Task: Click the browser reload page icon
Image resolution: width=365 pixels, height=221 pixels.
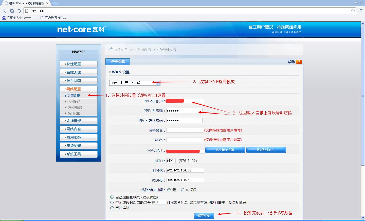Action: (x=12, y=11)
